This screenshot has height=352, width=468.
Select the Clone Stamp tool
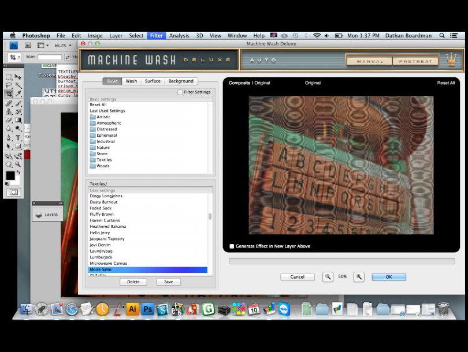point(9,112)
